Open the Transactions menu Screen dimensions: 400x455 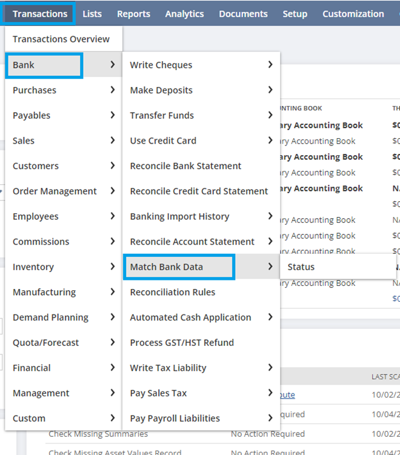tap(40, 13)
